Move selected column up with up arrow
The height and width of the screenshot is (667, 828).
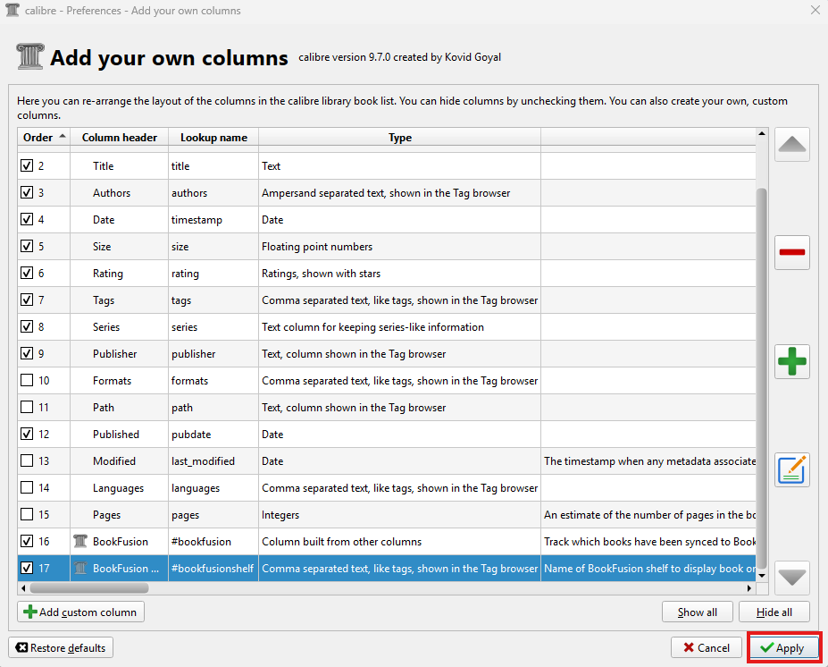(791, 144)
